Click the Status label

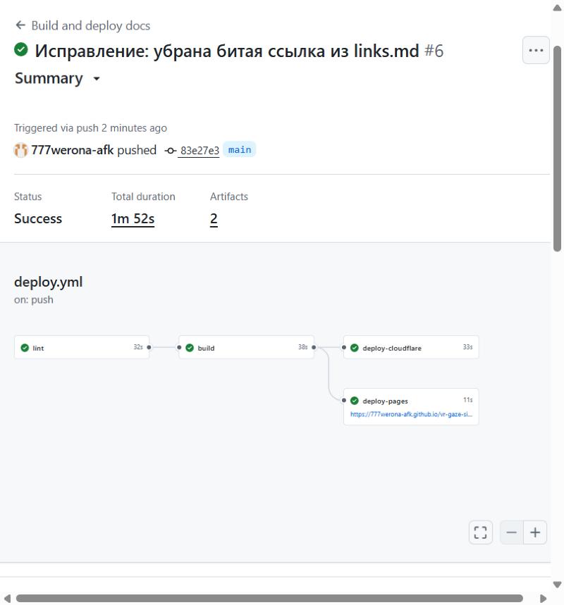click(27, 197)
